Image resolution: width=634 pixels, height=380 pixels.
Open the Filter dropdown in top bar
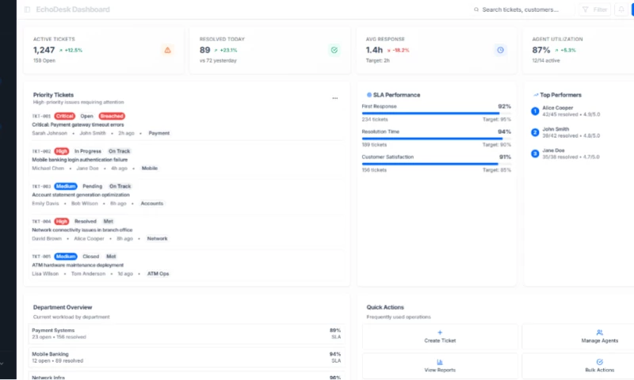[x=594, y=9]
